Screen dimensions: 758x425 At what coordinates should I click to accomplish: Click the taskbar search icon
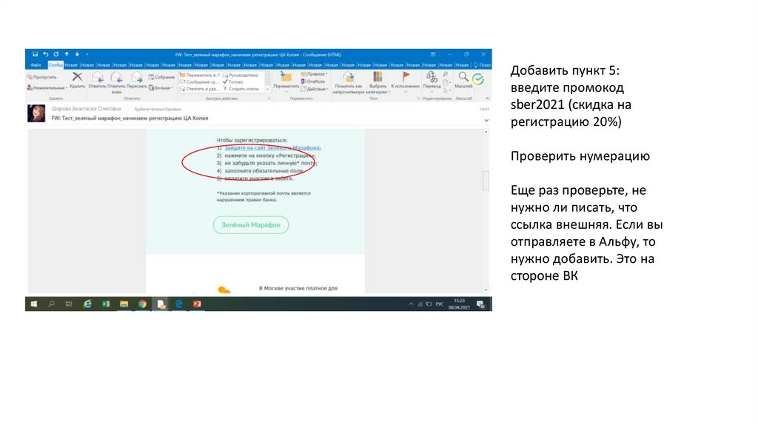(51, 304)
